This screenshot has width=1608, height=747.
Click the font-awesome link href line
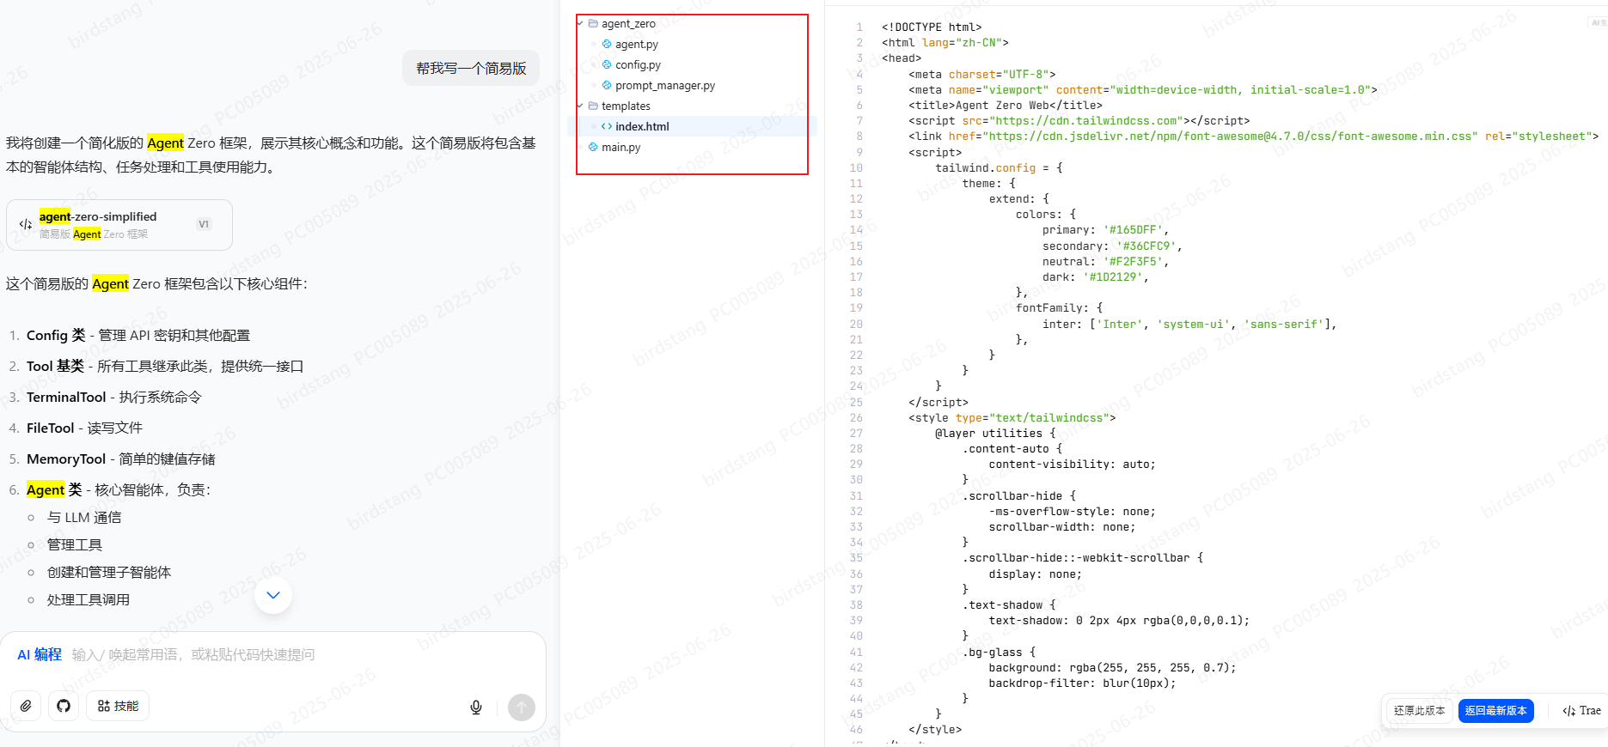click(x=1253, y=137)
